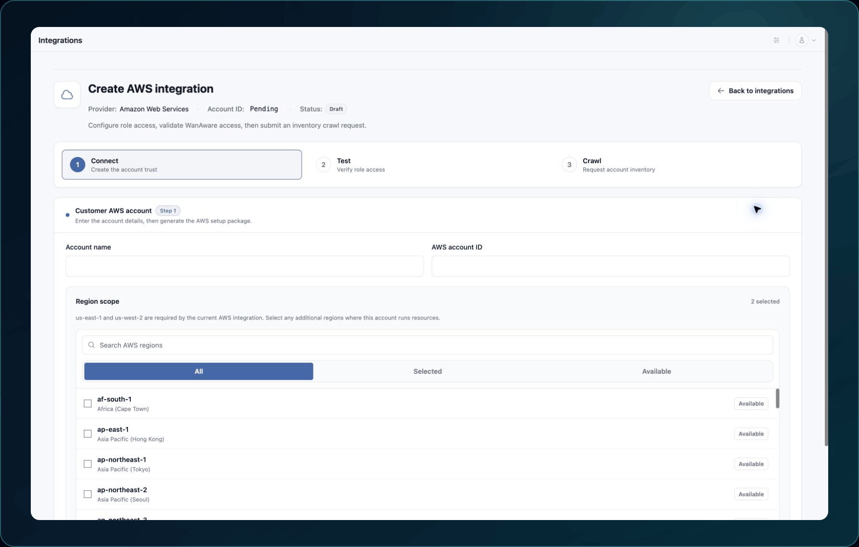
Task: Click the search magnifier icon in regions box
Action: [x=91, y=345]
